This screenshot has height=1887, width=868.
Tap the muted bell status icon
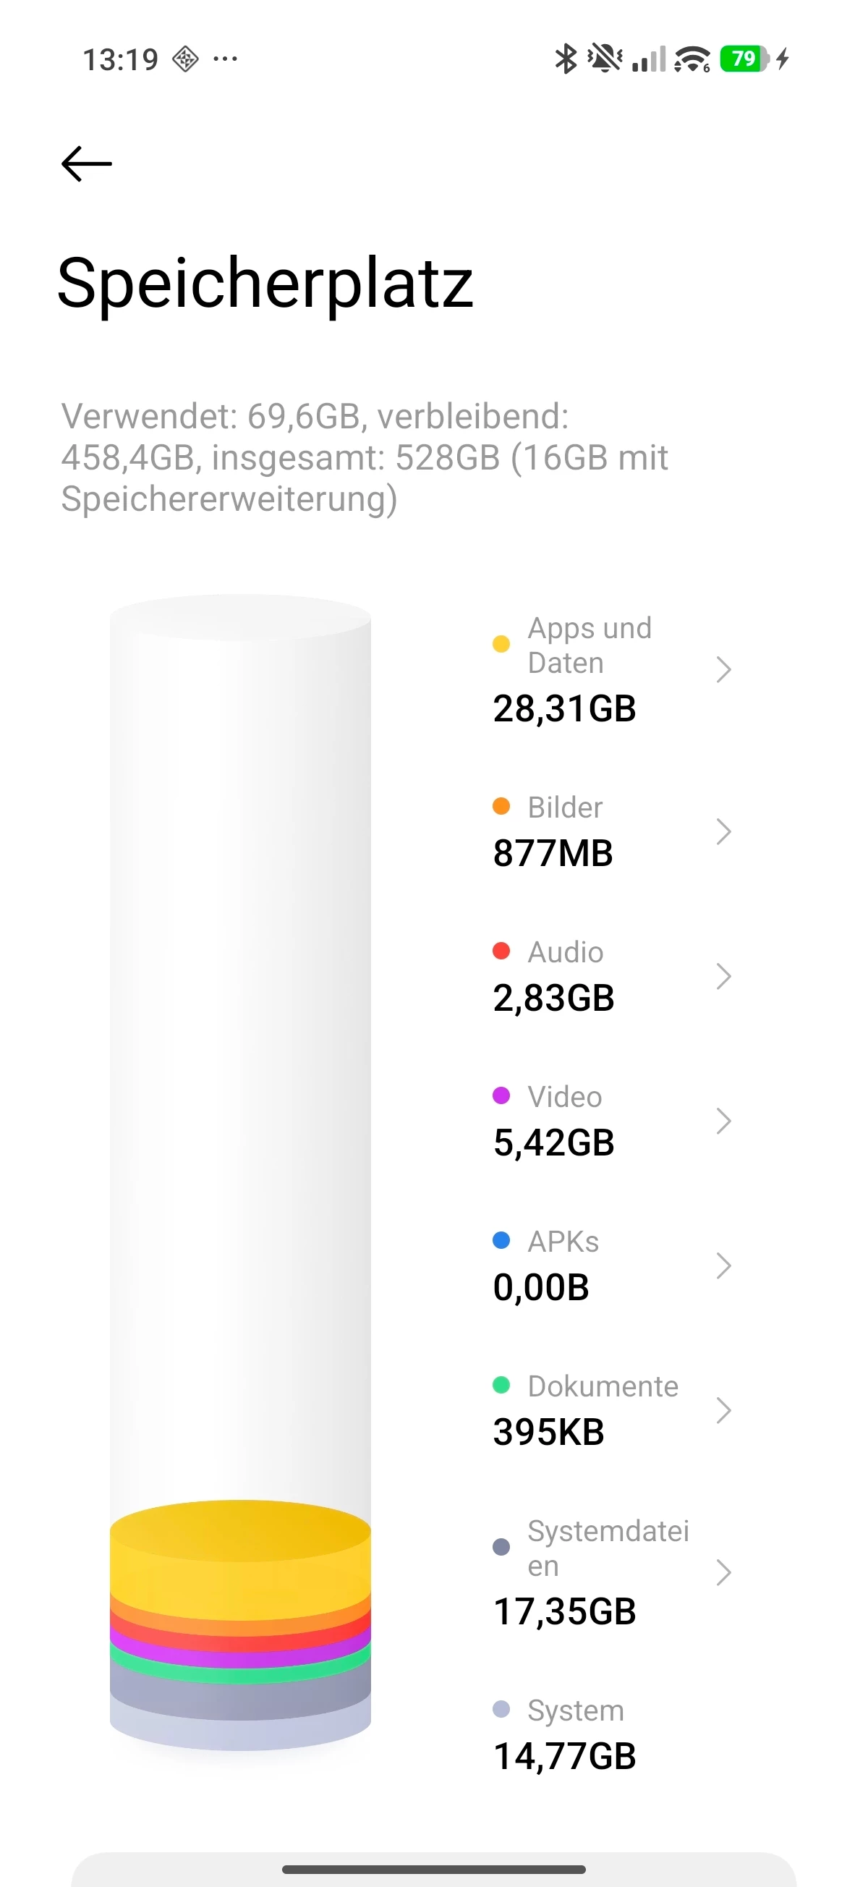605,59
